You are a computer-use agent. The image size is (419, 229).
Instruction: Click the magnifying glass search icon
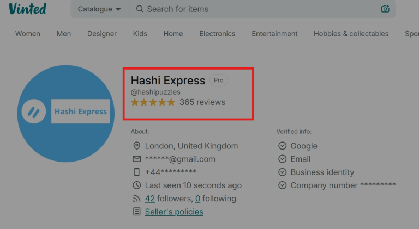pos(140,9)
